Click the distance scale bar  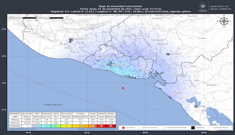click(36, 18)
